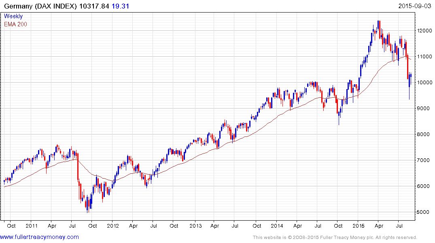Click the 2011 year label on time axis

click(31, 226)
